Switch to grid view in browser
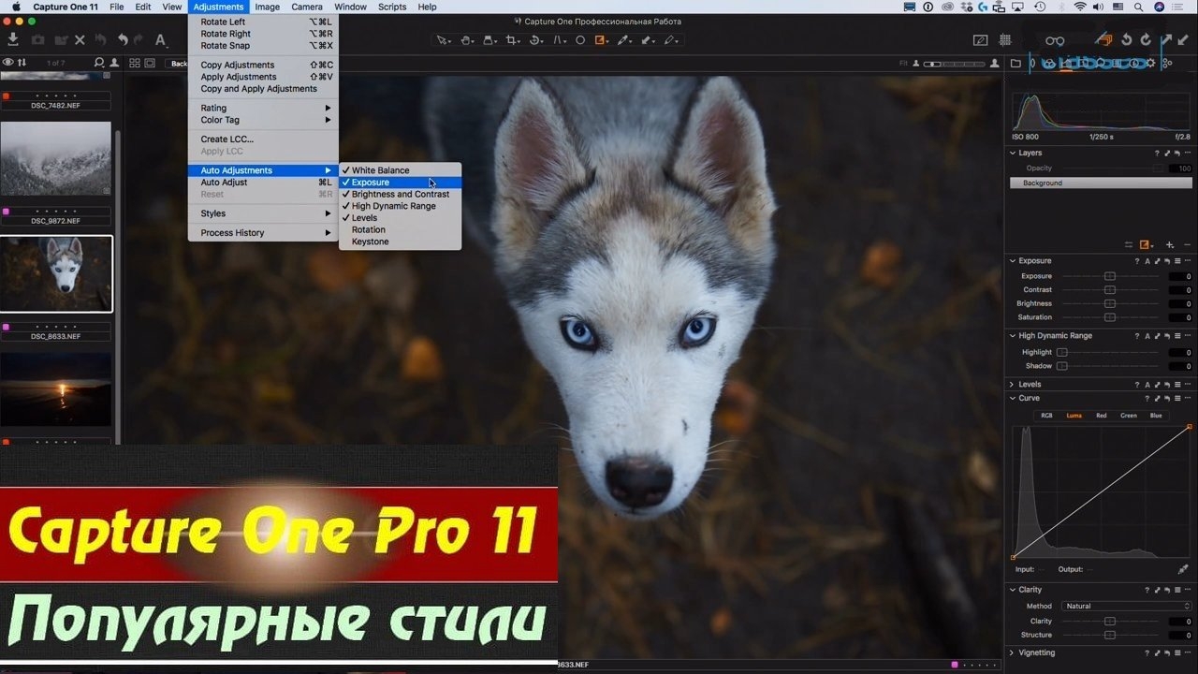 coord(135,63)
